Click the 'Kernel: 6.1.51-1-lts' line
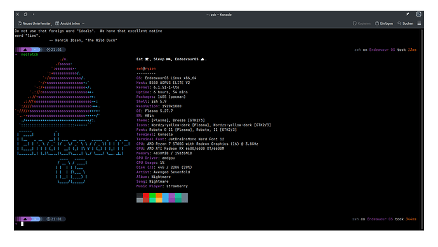 click(157, 88)
